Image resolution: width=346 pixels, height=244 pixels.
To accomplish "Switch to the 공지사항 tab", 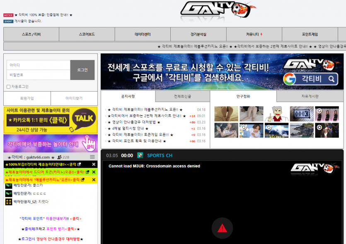I will [x=128, y=97].
